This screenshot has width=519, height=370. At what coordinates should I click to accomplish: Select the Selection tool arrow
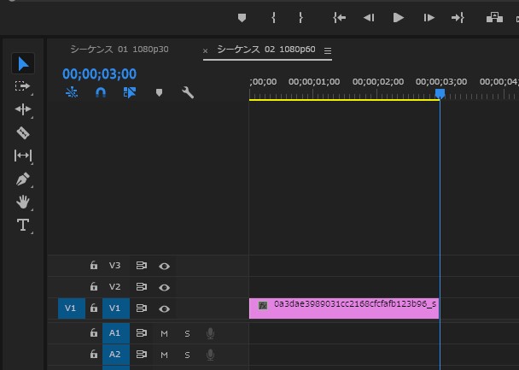click(23, 63)
